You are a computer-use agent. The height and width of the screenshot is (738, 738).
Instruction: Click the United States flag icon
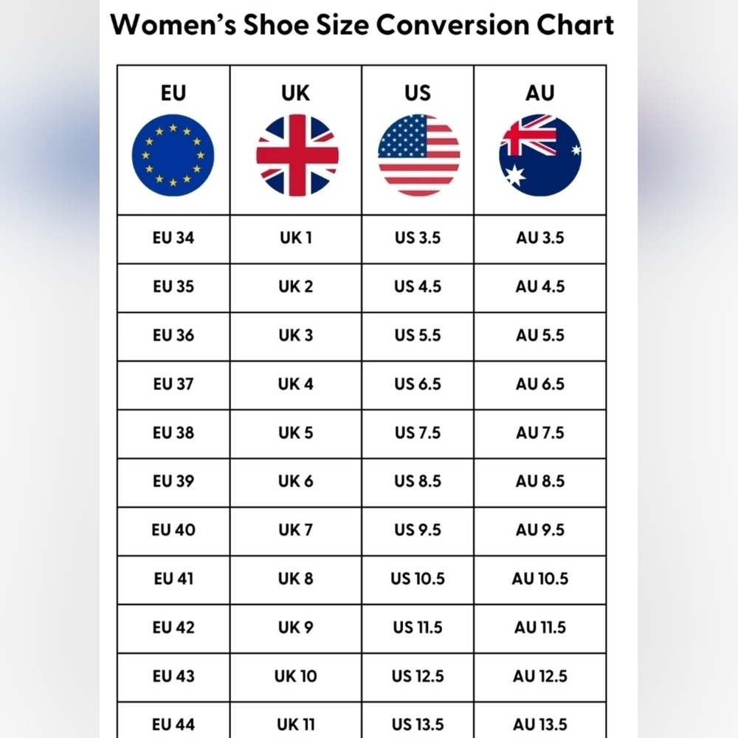(x=419, y=155)
